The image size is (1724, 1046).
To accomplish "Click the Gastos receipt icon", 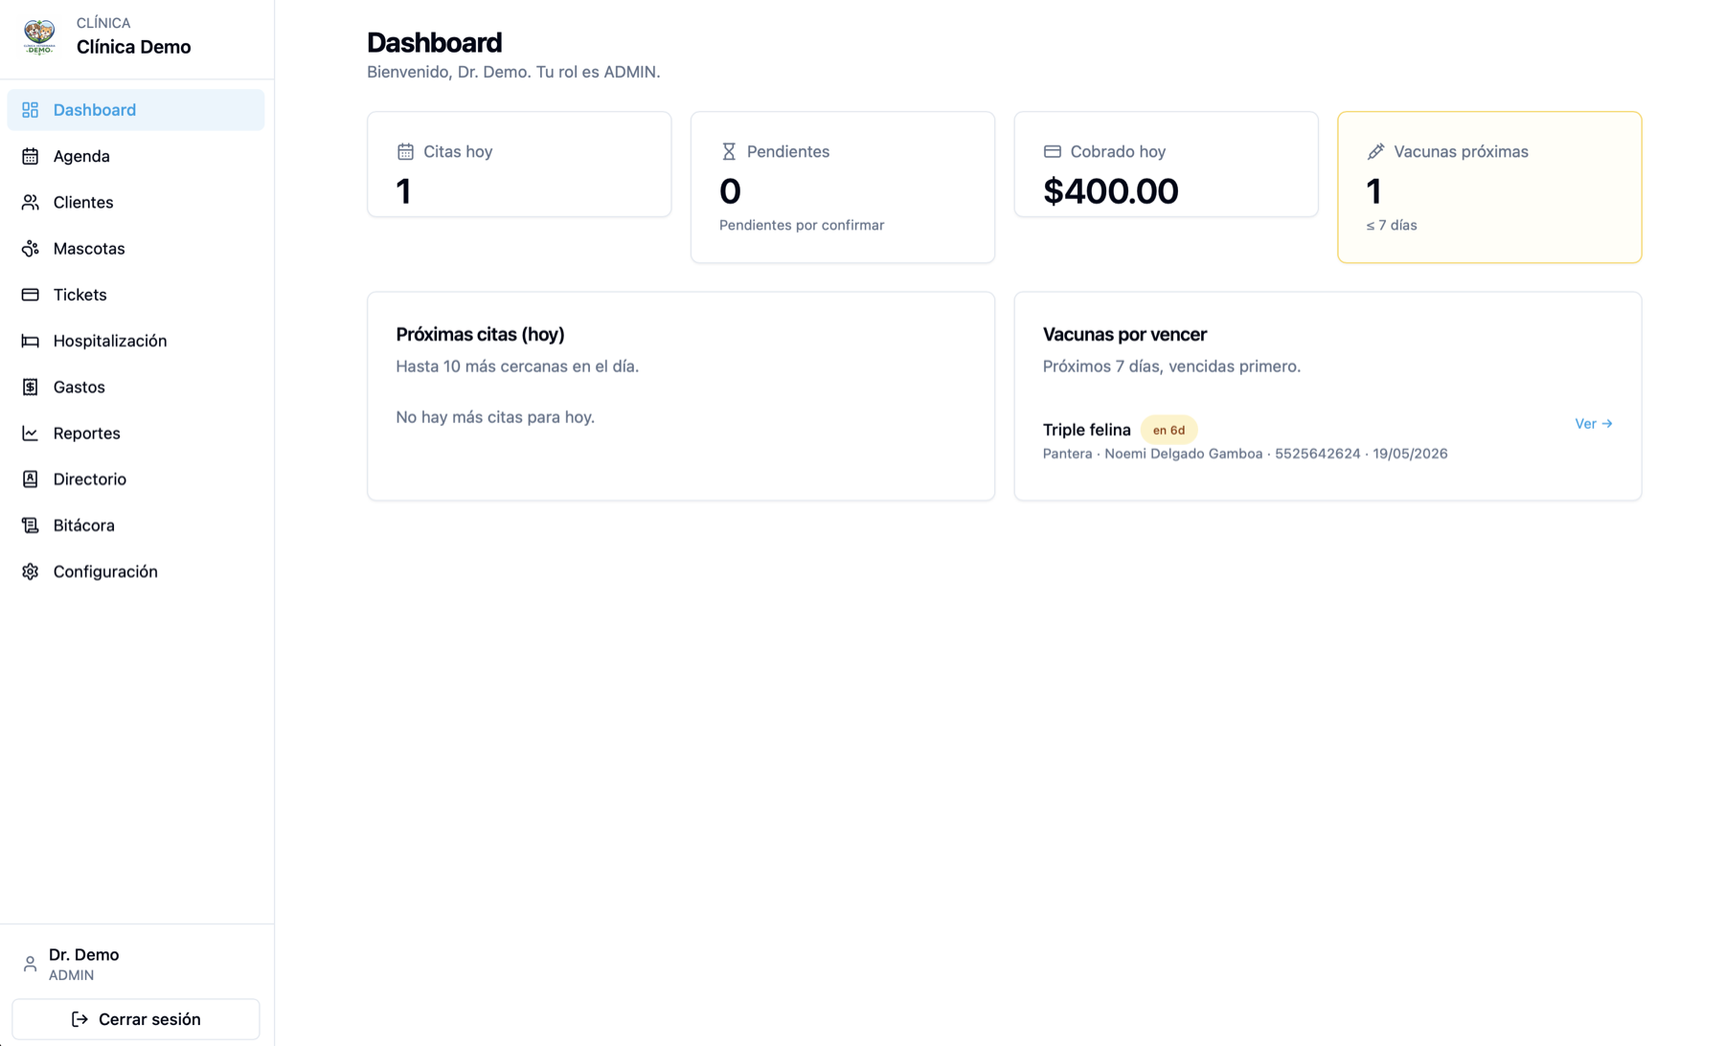I will (x=31, y=387).
